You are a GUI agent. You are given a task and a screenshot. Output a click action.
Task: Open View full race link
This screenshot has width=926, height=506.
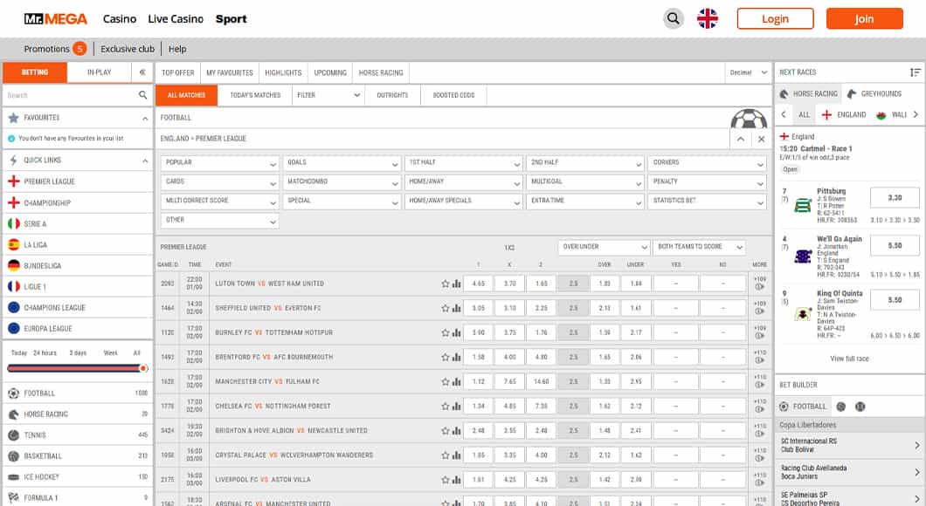(x=849, y=359)
